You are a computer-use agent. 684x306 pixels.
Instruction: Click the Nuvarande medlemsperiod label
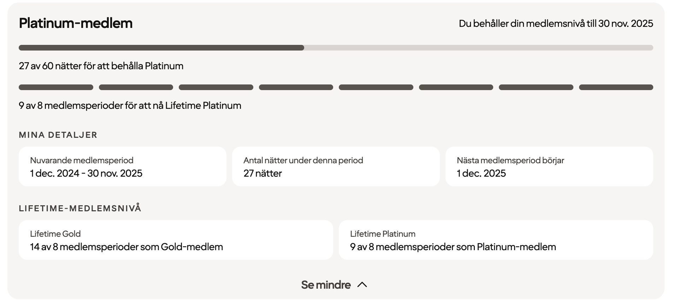82,160
